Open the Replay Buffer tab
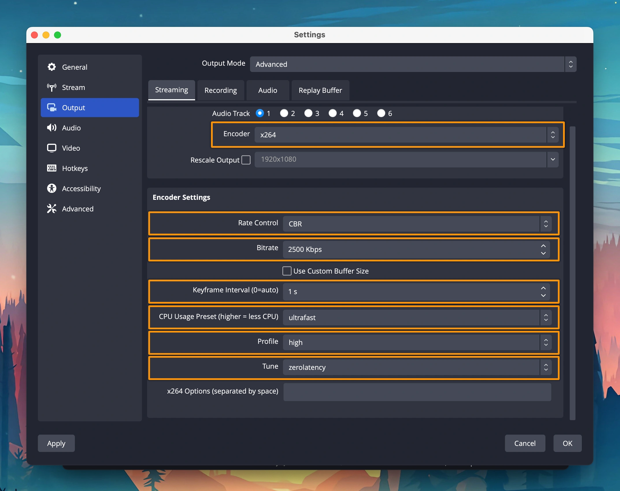The width and height of the screenshot is (620, 491). click(x=320, y=91)
